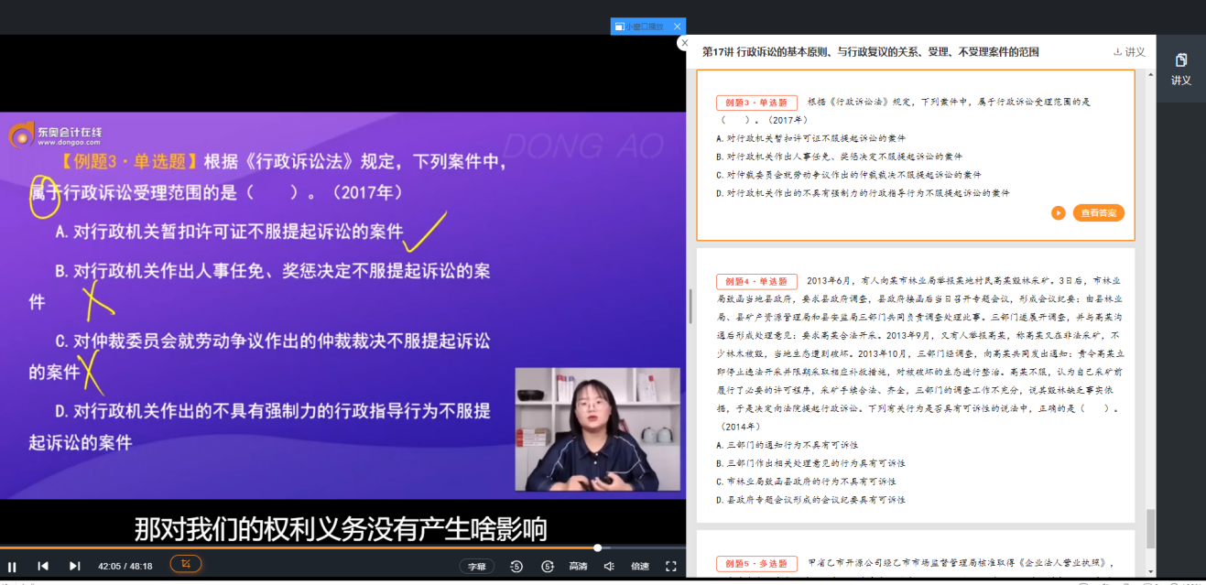Screen dimensions: 1206x585
Task: Download the 讲义 handout
Action: [1129, 52]
